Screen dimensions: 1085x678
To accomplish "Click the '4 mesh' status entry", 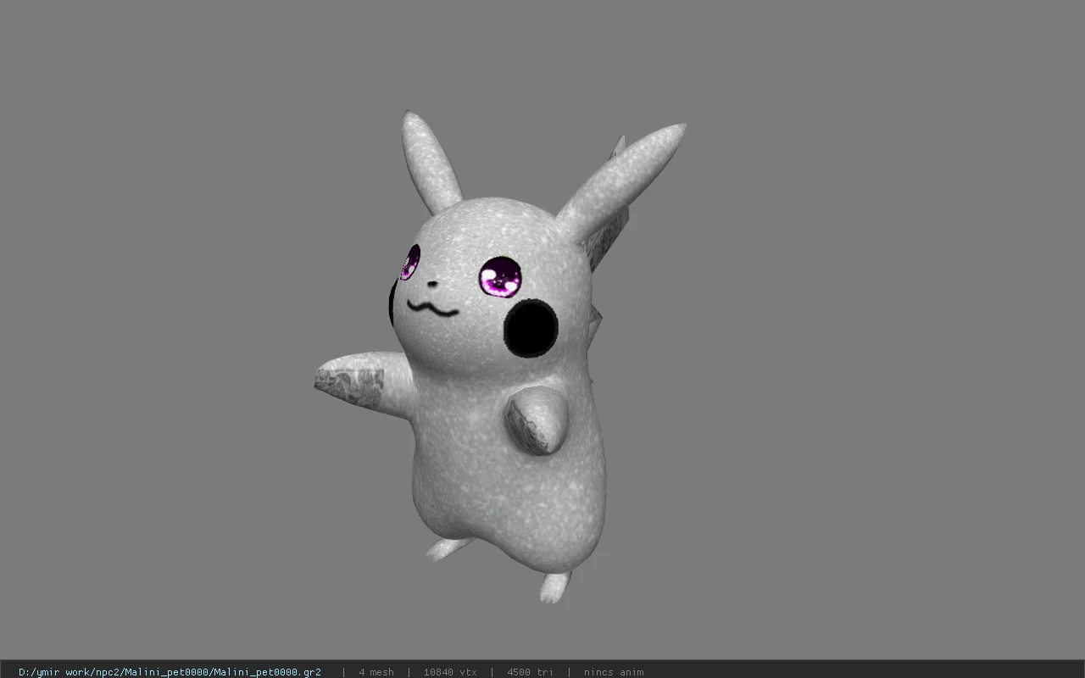I will point(376,672).
